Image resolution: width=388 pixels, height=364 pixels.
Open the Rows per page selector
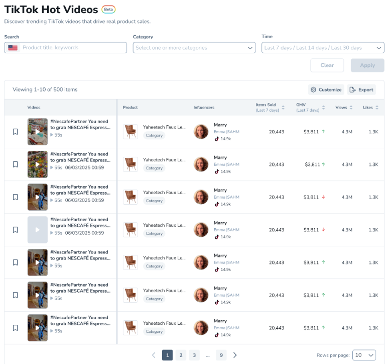tap(364, 355)
